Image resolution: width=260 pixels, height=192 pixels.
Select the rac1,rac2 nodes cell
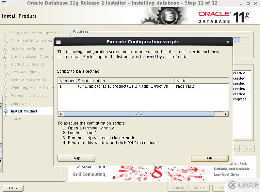(x=202, y=86)
